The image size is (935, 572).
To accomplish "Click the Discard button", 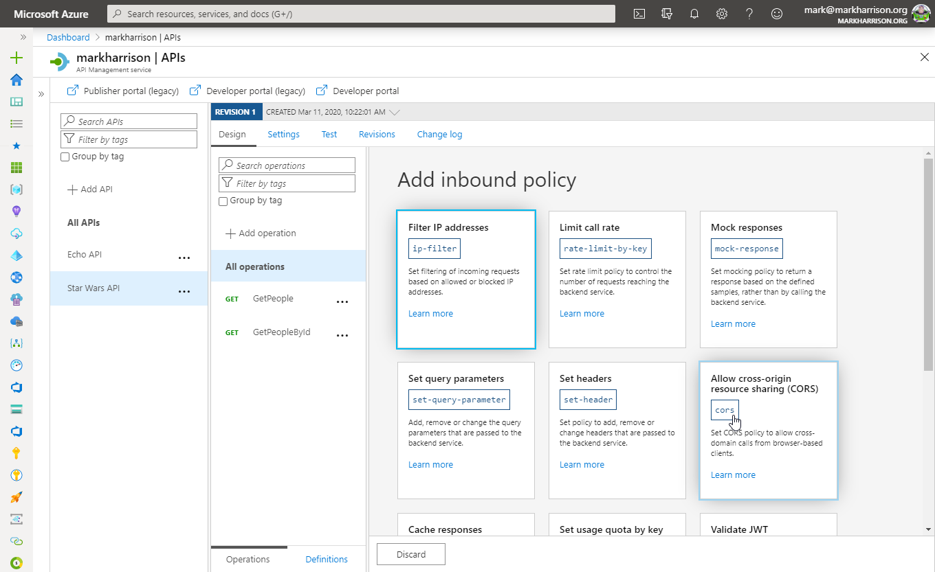I will tap(410, 554).
